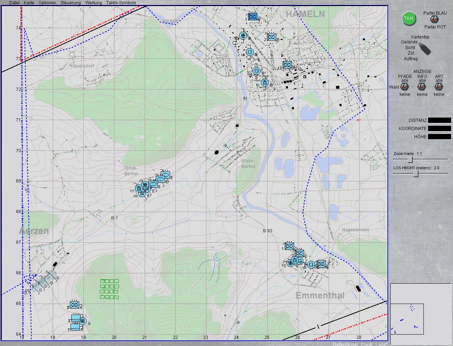This screenshot has width=453, height=346.
Task: Toggle Partei BLAU/ROT switch
Action: click(x=434, y=19)
